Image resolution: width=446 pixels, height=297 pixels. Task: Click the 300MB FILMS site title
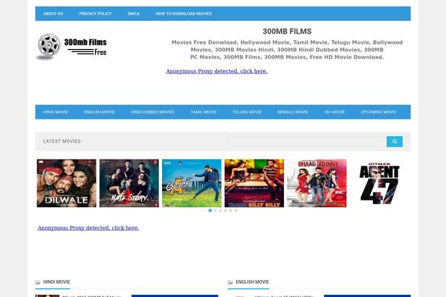(x=287, y=31)
